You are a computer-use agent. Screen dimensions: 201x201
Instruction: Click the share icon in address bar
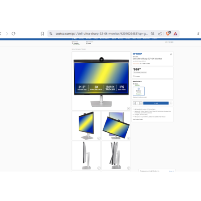(x=160, y=33)
